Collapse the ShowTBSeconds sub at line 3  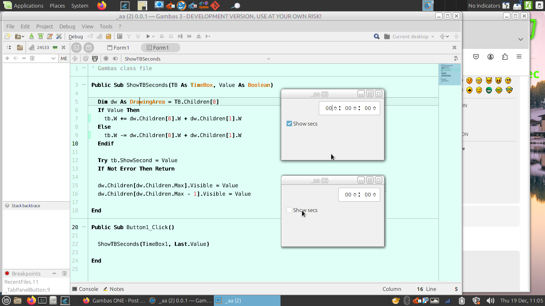[x=83, y=85]
